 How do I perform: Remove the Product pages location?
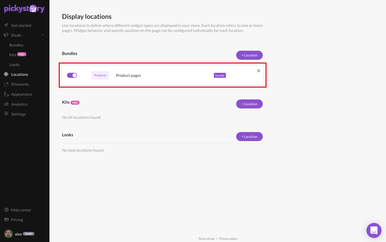coord(259,71)
